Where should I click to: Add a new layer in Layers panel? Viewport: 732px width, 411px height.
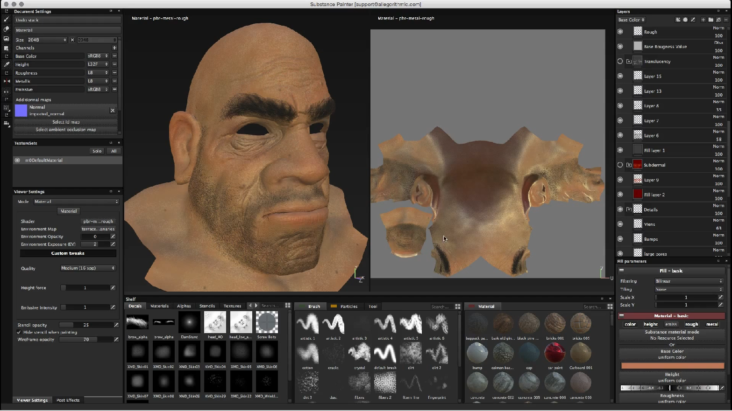click(703, 20)
